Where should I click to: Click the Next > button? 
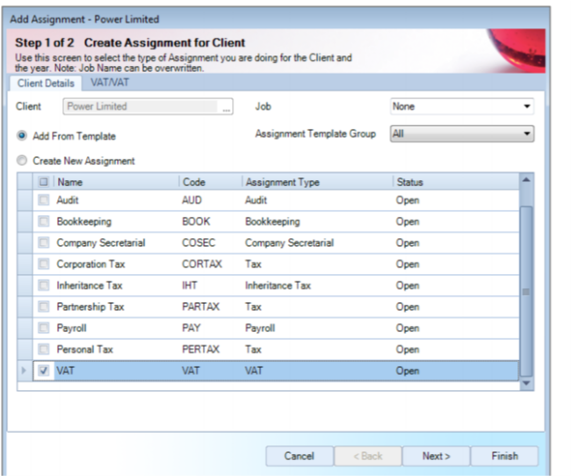pos(436,456)
